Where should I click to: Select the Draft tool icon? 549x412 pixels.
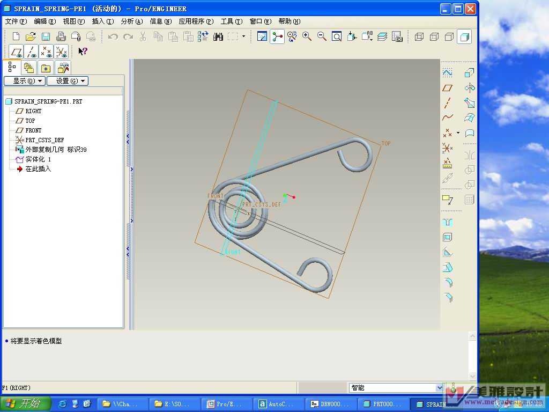(x=448, y=267)
